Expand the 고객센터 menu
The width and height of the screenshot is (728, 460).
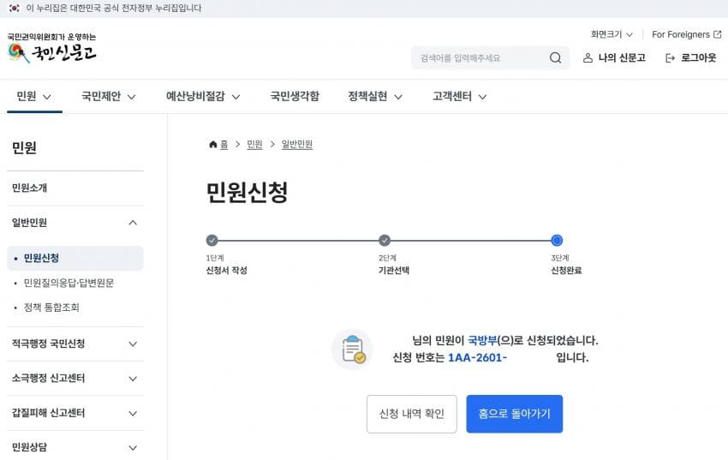tap(459, 97)
